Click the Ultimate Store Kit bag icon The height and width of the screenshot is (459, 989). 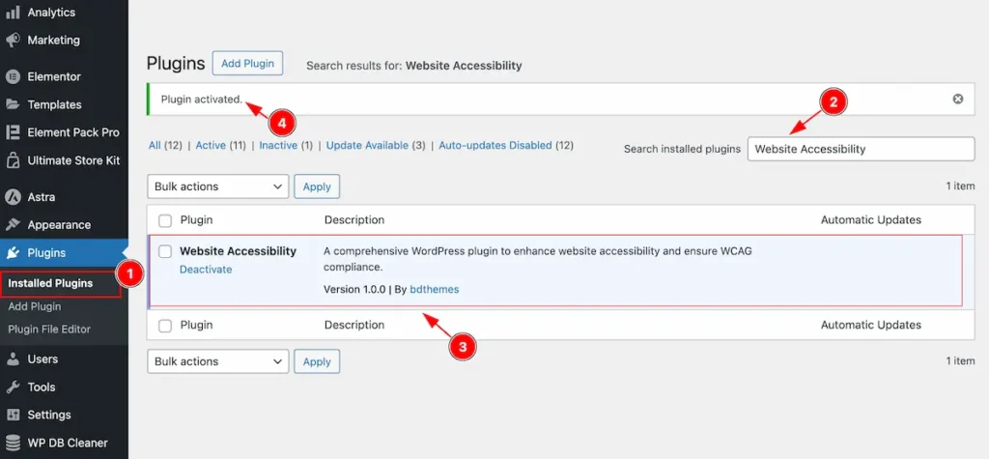13,160
